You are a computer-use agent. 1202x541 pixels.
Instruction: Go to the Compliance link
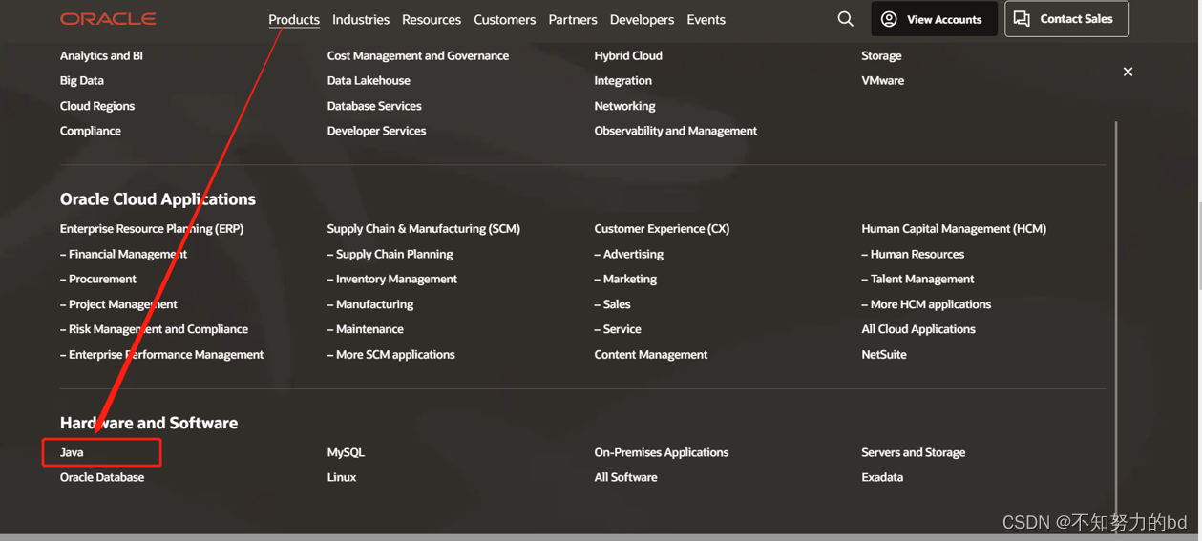pos(91,131)
